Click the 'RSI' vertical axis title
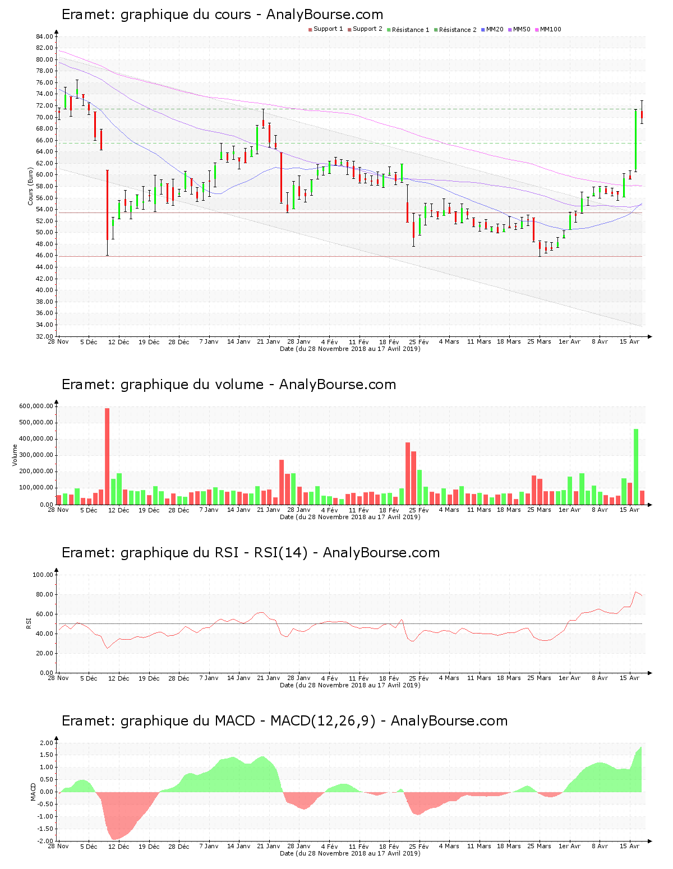673x869 pixels. pos(29,623)
